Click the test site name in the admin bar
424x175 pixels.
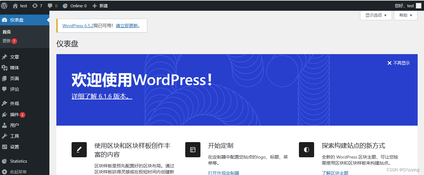(24, 6)
